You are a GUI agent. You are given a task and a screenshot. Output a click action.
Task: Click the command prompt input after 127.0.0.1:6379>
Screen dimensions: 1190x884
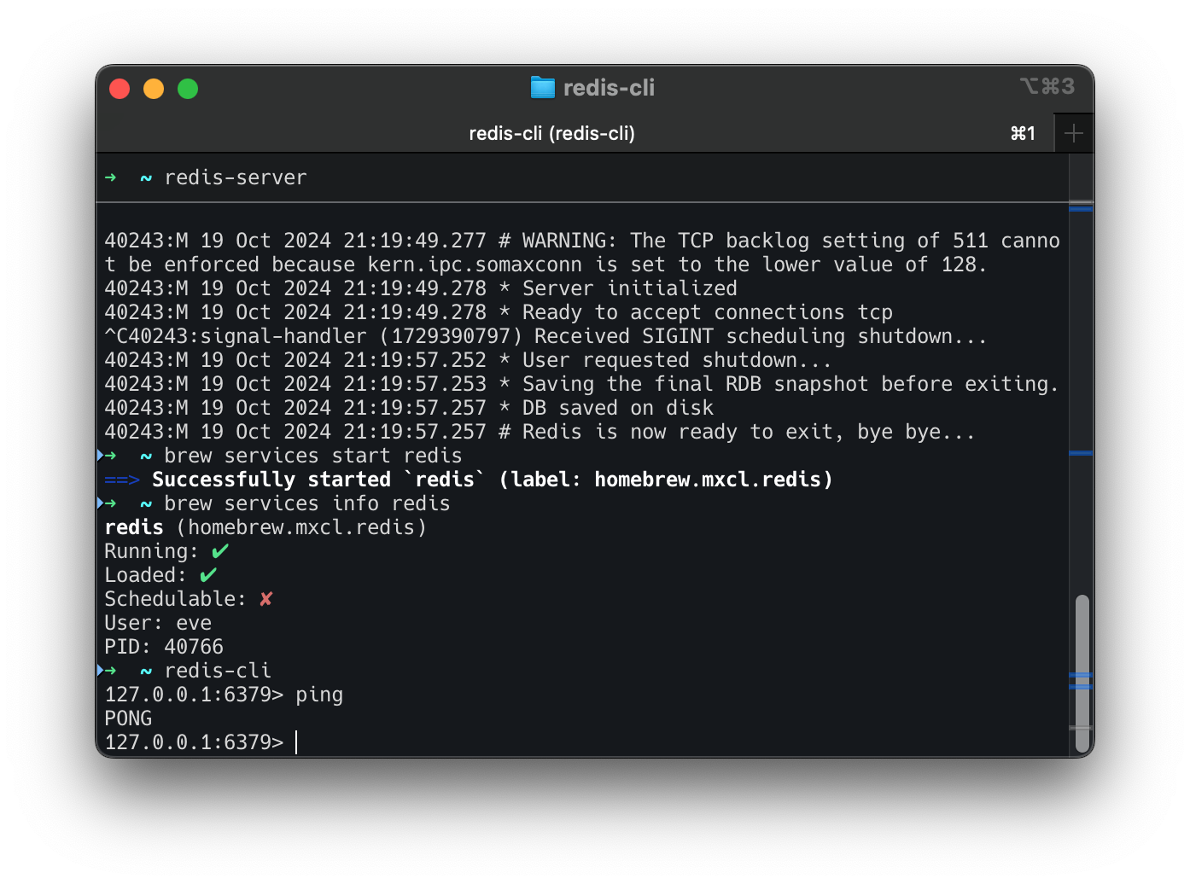coord(296,742)
